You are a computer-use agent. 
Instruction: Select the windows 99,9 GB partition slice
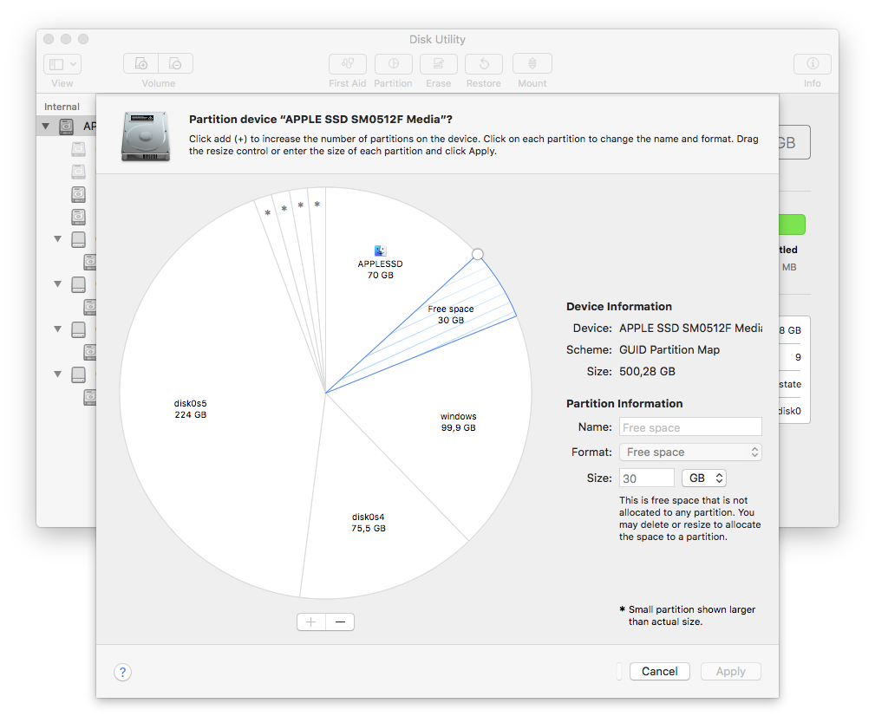tap(458, 422)
